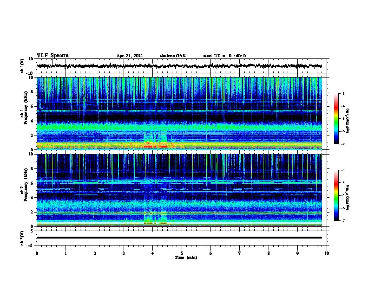
Task: Click the ch.1 color scale log(PSD) unit label
Action: [x=348, y=121]
